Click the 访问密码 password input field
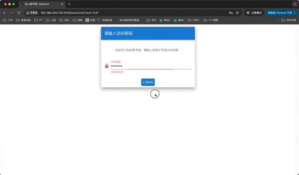The height and width of the screenshot is (175, 299). pos(151,66)
